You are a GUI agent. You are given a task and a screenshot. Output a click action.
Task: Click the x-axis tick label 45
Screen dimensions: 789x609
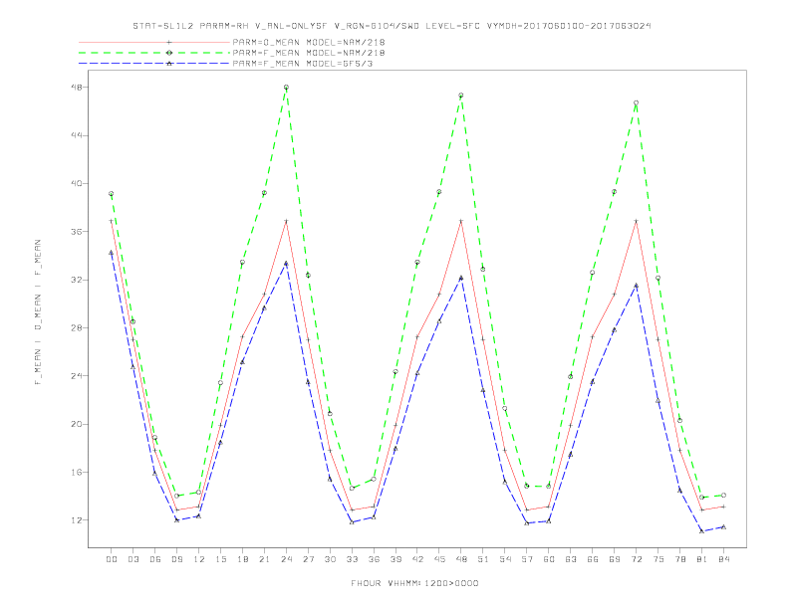coord(439,559)
